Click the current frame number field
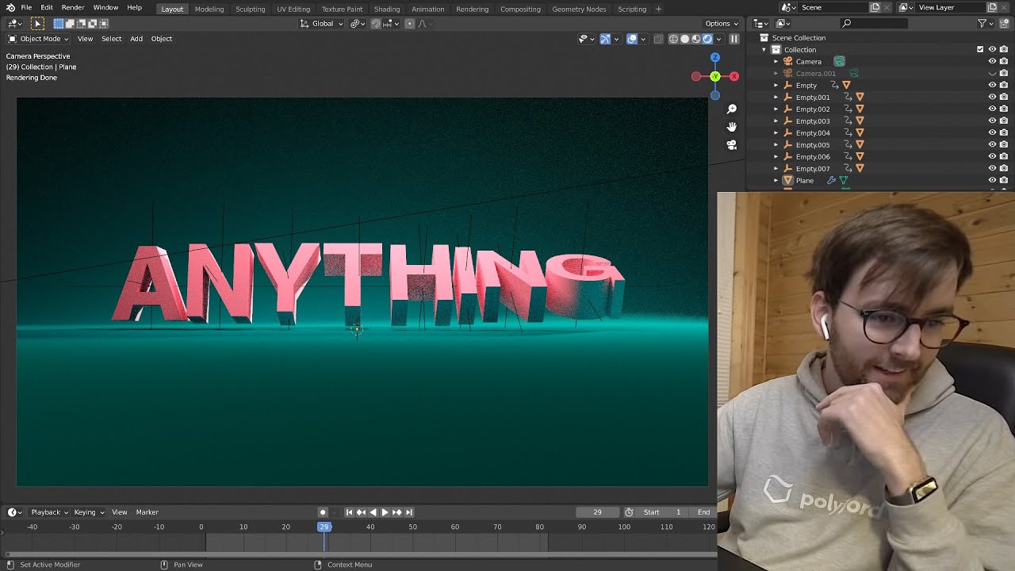The image size is (1015, 571). (x=598, y=512)
